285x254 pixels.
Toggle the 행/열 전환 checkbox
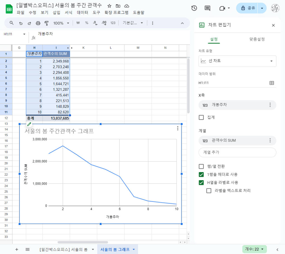(201, 166)
